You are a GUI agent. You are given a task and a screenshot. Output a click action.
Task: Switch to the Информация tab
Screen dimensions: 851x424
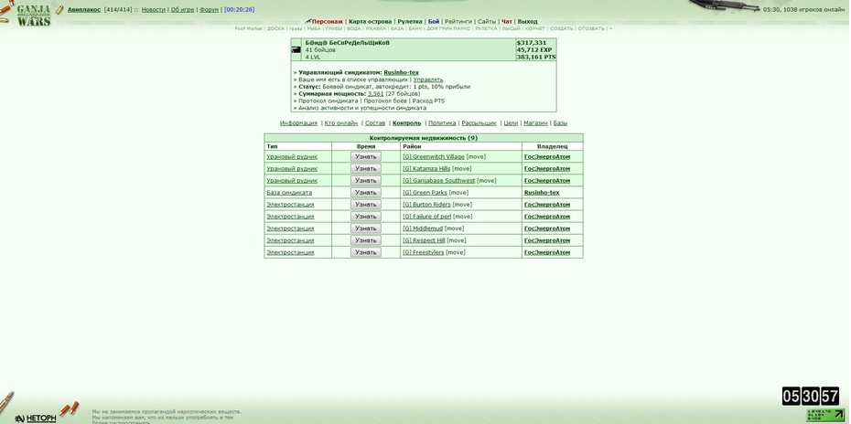pos(298,123)
